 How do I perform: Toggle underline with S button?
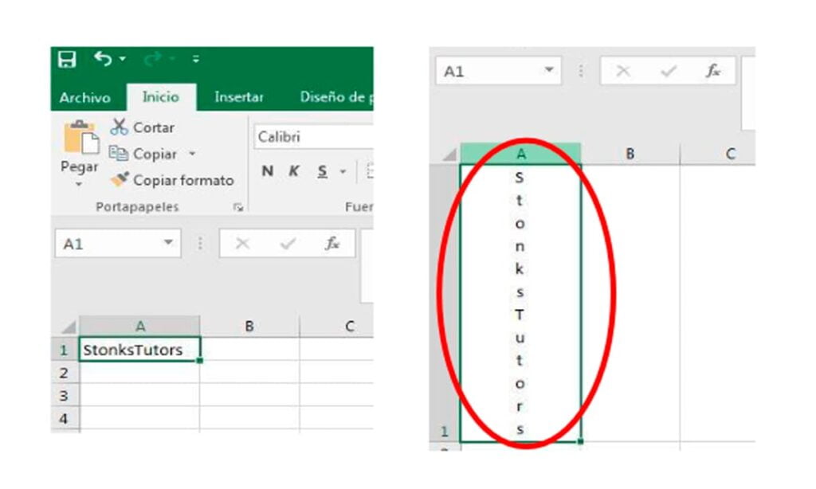[x=322, y=171]
